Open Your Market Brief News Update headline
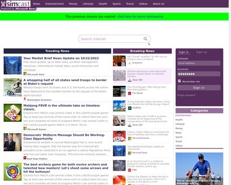This screenshot has width=231, height=185. coord(61,58)
